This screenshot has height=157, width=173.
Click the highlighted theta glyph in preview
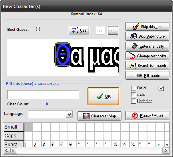[x=63, y=54]
